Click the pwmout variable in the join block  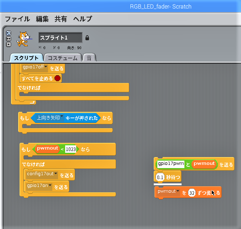[x=204, y=164]
